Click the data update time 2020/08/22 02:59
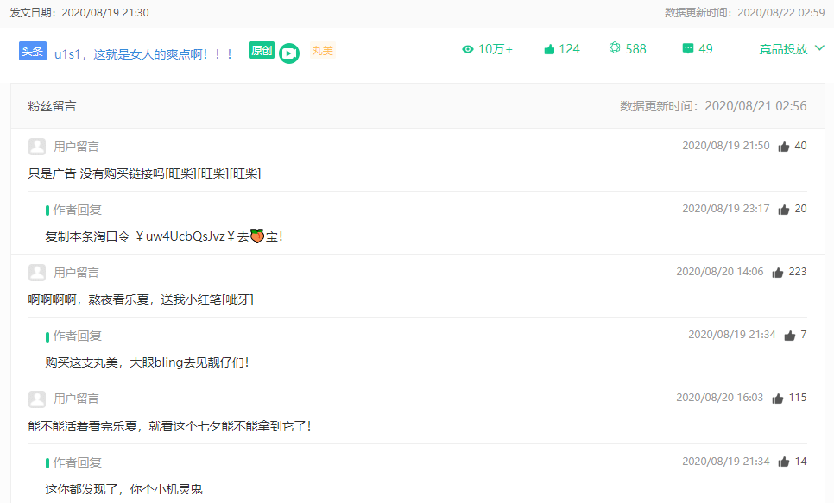 point(781,13)
